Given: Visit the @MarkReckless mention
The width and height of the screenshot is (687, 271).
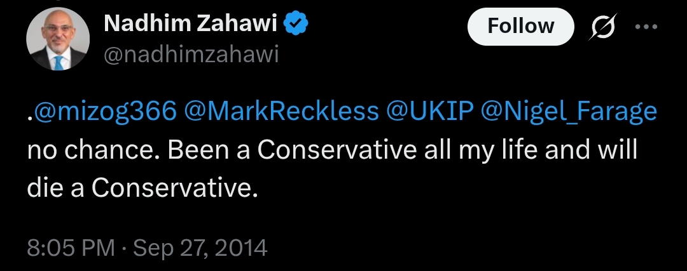Looking at the screenshot, I should coord(281,112).
